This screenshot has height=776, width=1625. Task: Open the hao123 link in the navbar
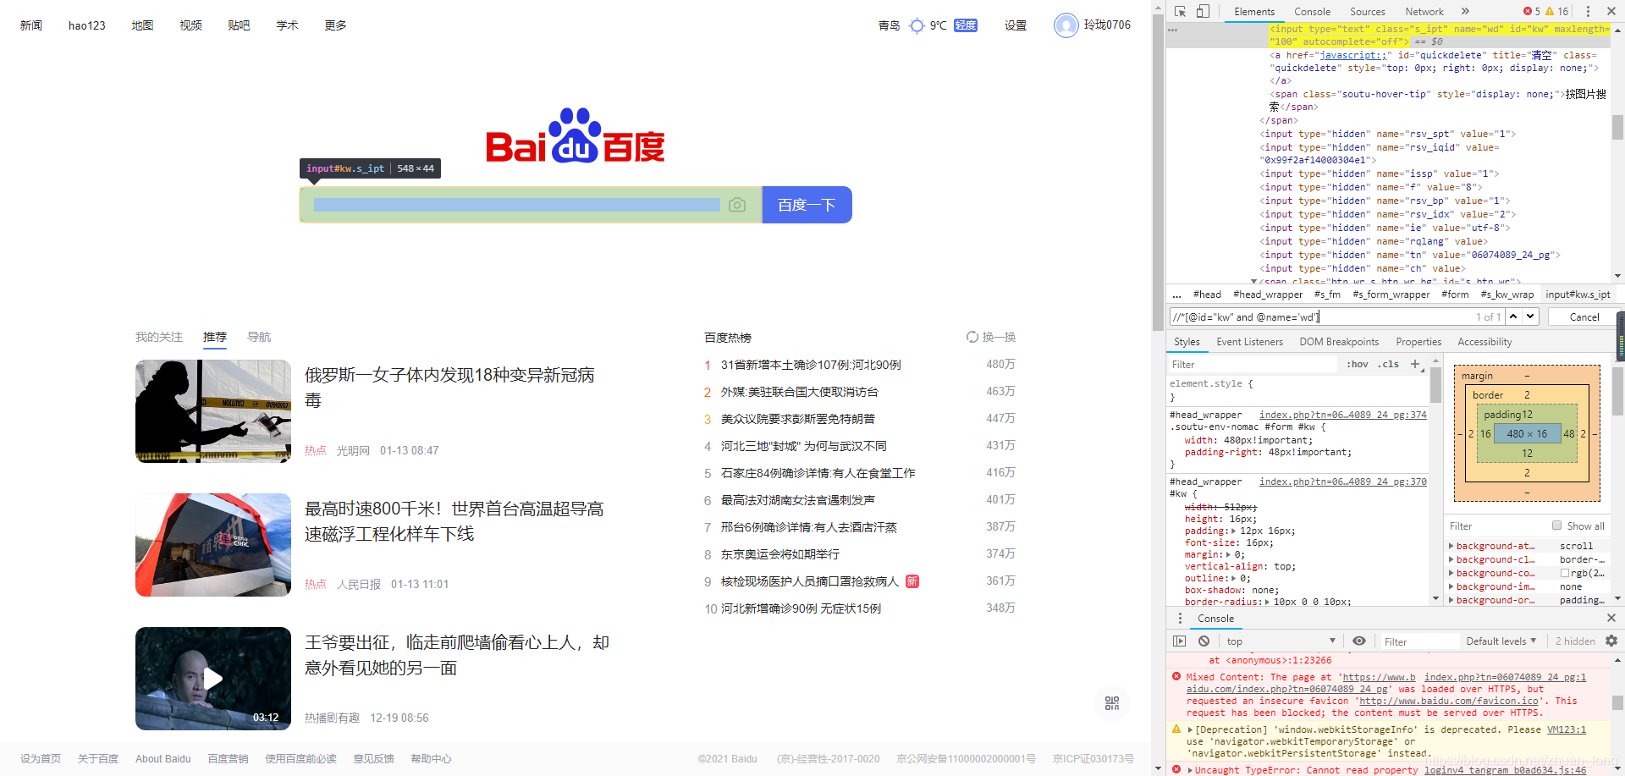click(86, 25)
